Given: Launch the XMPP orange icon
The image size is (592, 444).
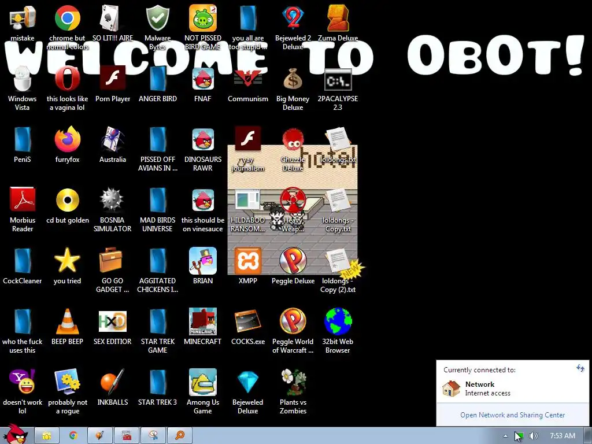Looking at the screenshot, I should [x=247, y=261].
